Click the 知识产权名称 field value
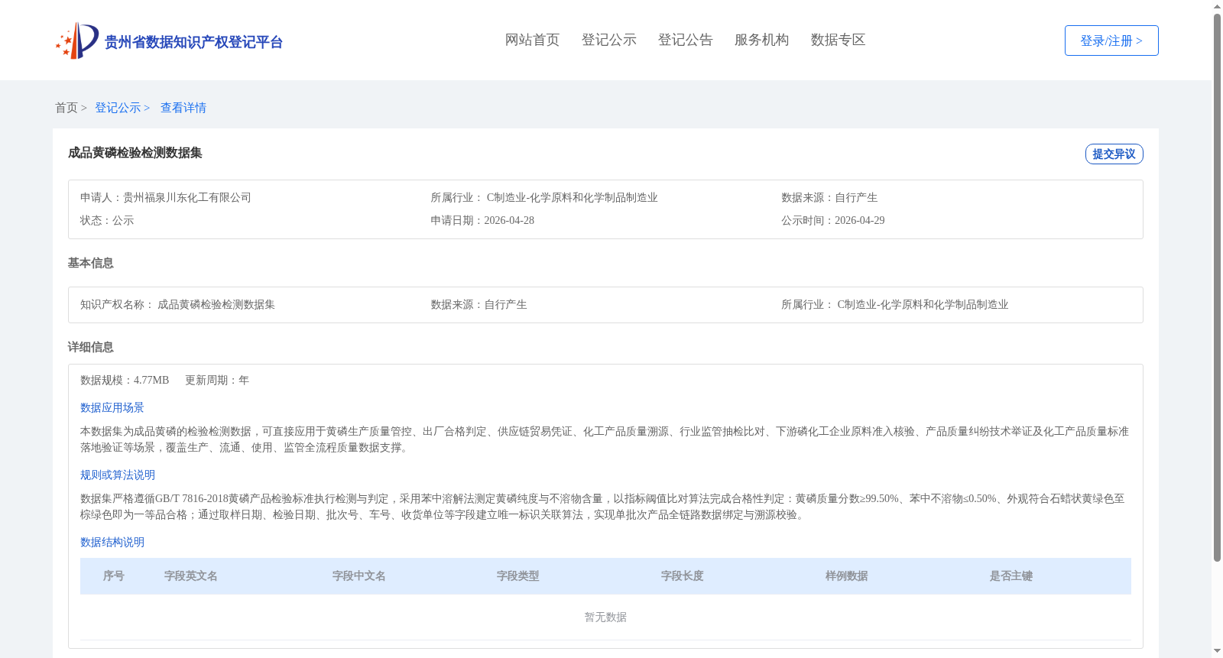This screenshot has width=1223, height=658. click(216, 304)
